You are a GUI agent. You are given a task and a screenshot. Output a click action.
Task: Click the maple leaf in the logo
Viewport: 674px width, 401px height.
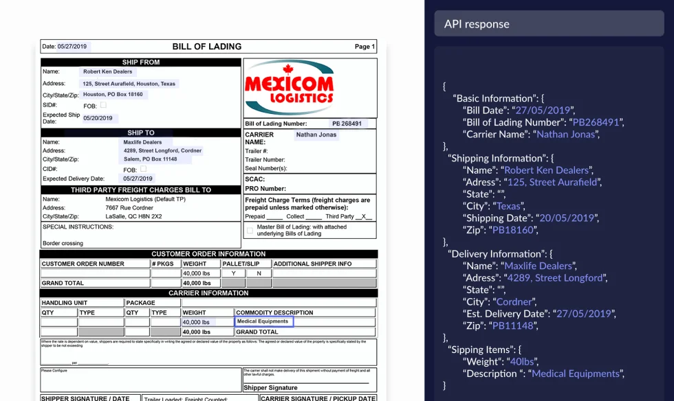(x=290, y=69)
